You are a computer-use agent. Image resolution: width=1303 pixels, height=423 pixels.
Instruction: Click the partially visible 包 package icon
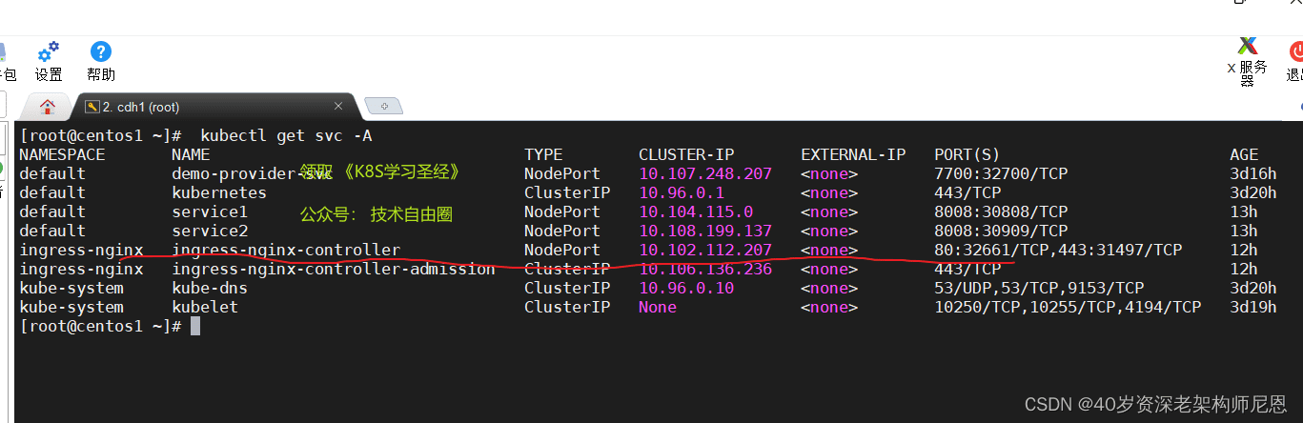[4, 52]
